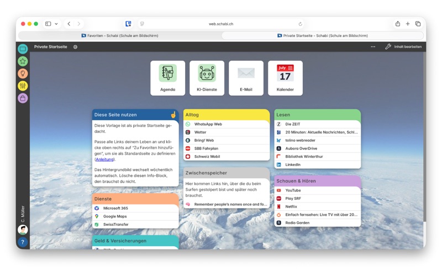
Task: Expand the sidebar dropdown chevron
Action: [x=56, y=24]
